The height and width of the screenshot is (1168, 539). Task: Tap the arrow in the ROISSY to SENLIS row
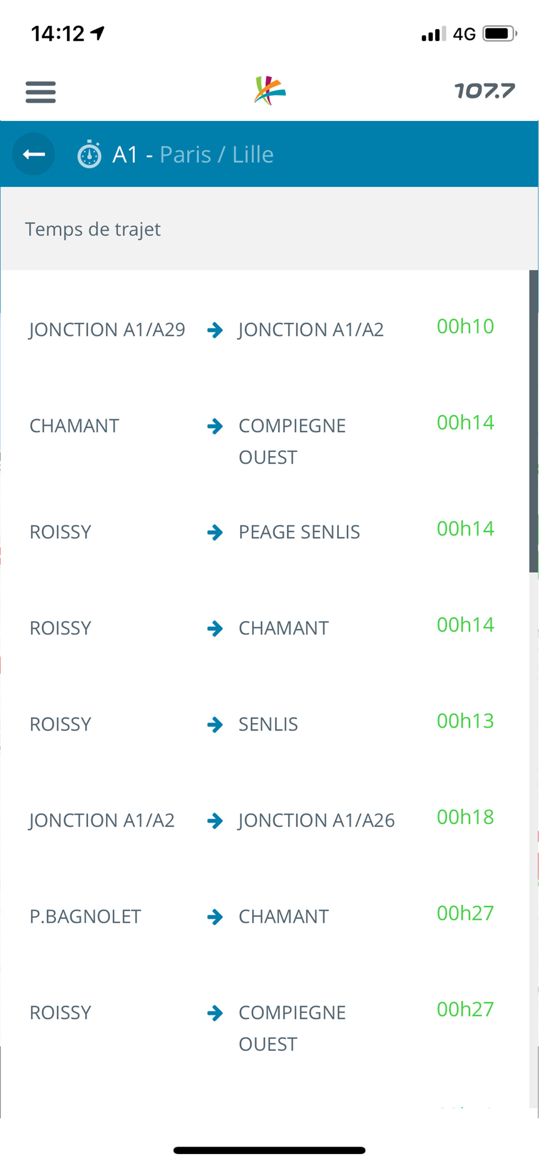point(215,725)
